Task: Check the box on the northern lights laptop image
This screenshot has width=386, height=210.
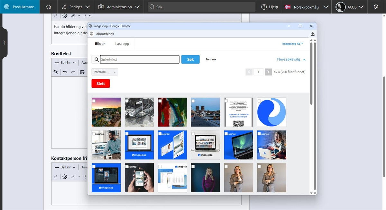Action: point(226,134)
